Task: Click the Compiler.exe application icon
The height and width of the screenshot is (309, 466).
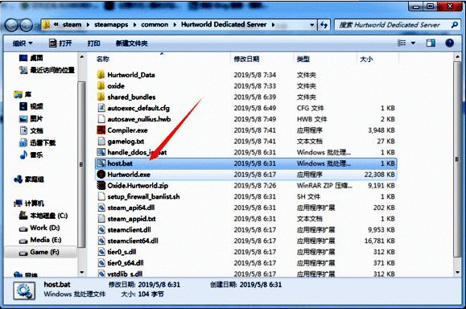Action: point(101,130)
